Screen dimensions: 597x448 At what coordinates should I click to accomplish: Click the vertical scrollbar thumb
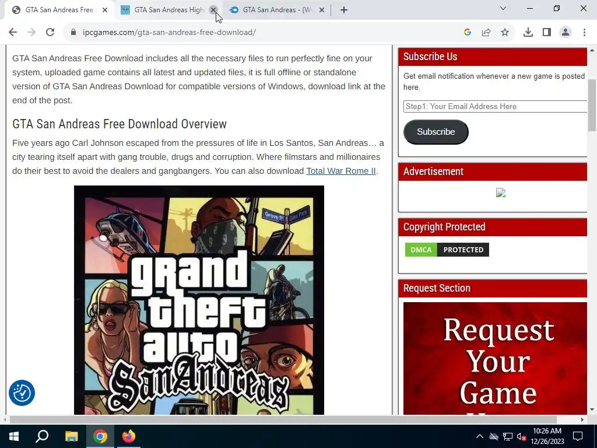592,105
